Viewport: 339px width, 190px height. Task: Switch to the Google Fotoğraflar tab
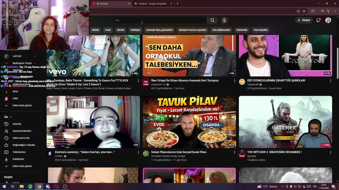(153, 4)
